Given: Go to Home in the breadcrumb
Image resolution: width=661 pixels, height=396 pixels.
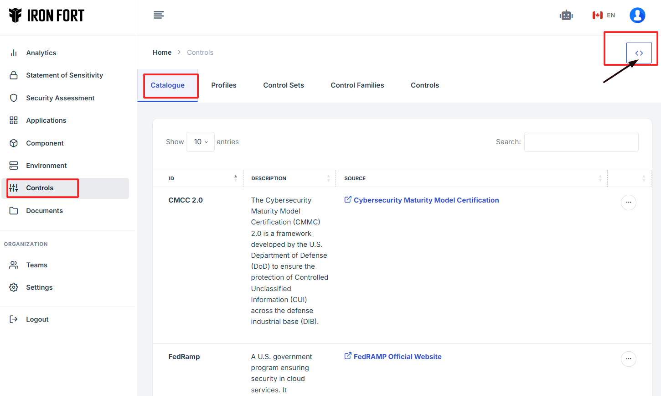Looking at the screenshot, I should pos(162,52).
